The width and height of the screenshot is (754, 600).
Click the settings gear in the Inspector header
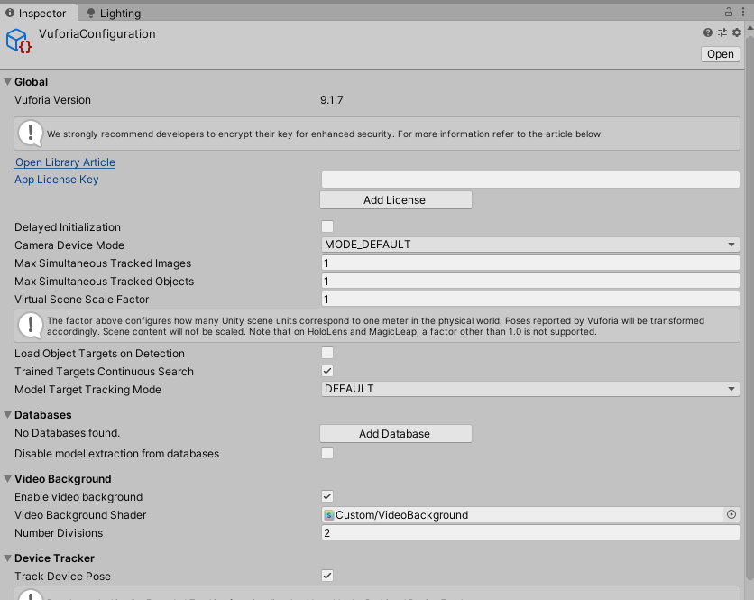[737, 32]
